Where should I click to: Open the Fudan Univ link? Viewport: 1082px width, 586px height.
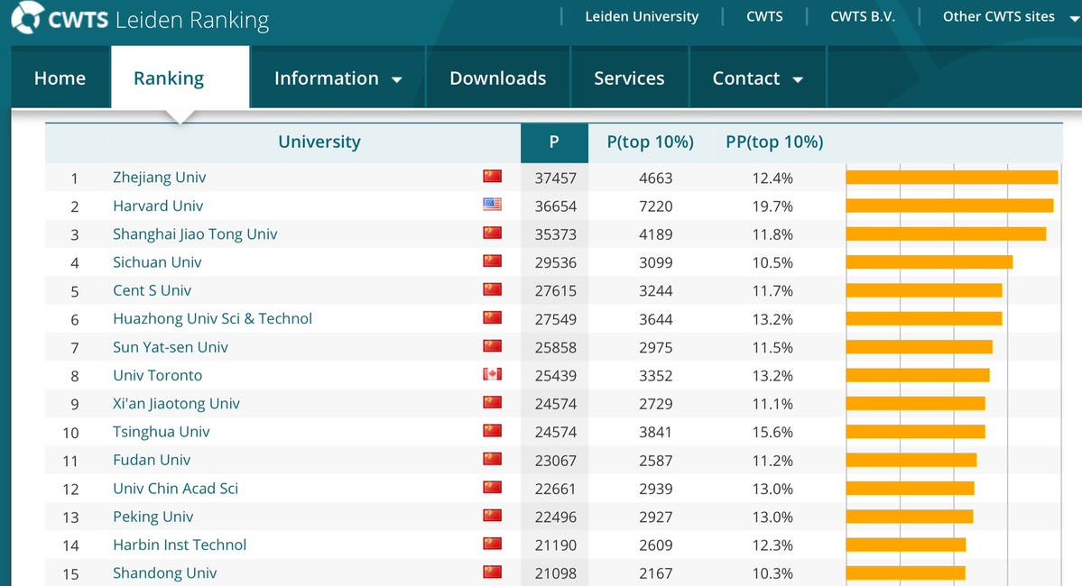tap(152, 460)
